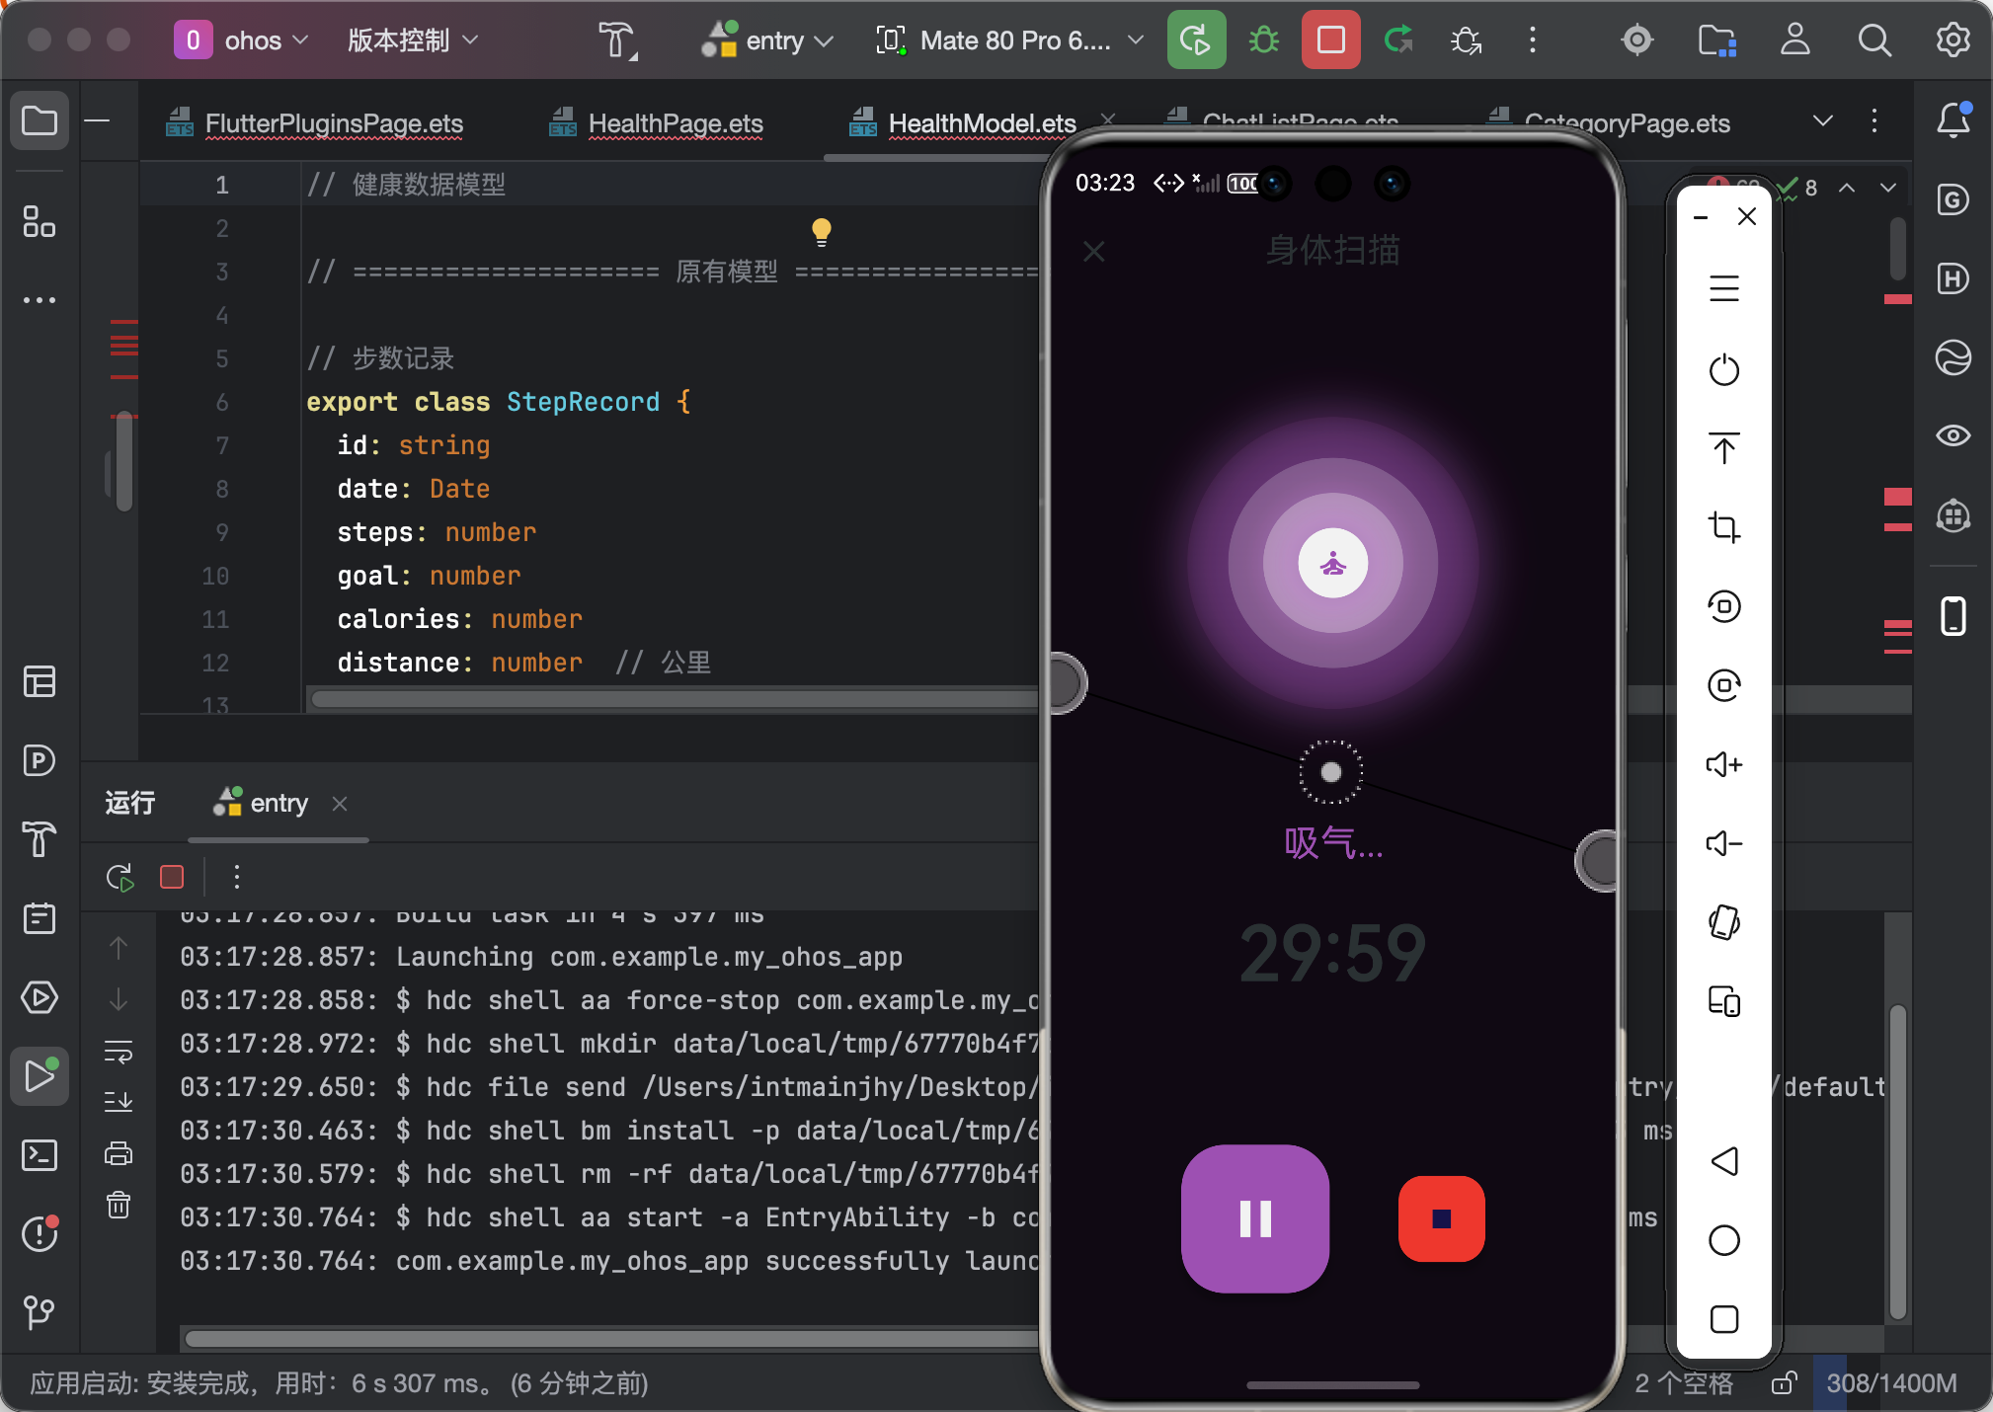Click the Run entry green button
The width and height of the screenshot is (1993, 1412).
tap(1196, 40)
